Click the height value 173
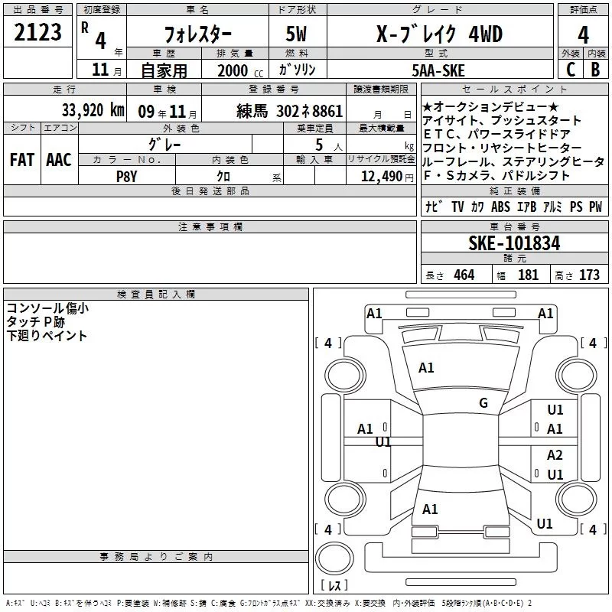Viewport: 612px width, 612px height. tap(589, 275)
